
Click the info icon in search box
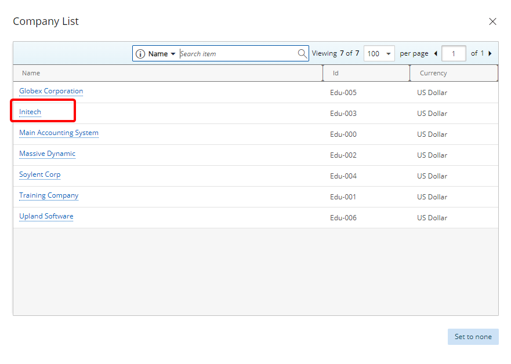point(140,54)
